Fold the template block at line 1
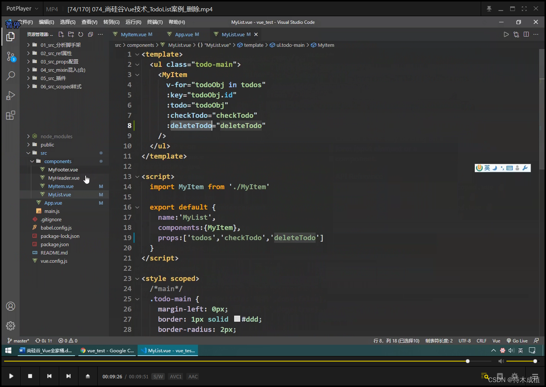 click(x=137, y=54)
